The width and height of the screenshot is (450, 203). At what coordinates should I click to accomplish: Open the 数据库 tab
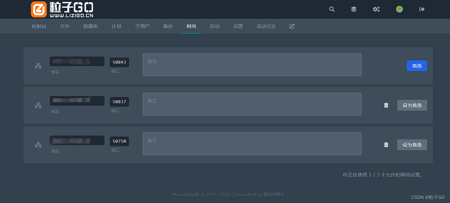tap(90, 26)
